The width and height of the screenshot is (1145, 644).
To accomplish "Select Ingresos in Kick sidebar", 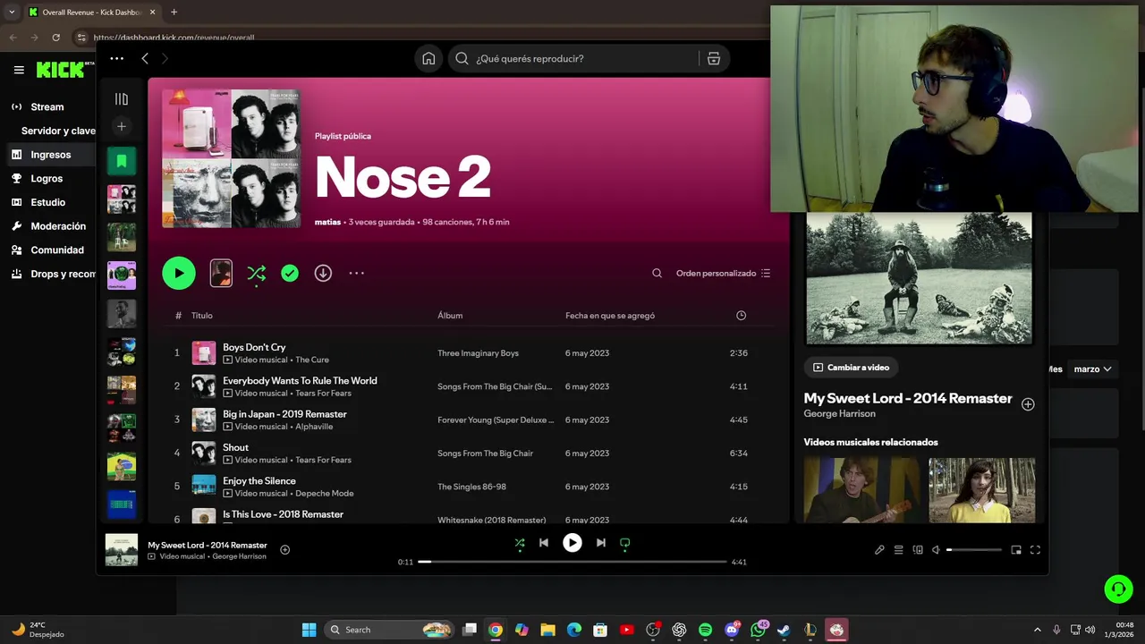I will coord(50,155).
